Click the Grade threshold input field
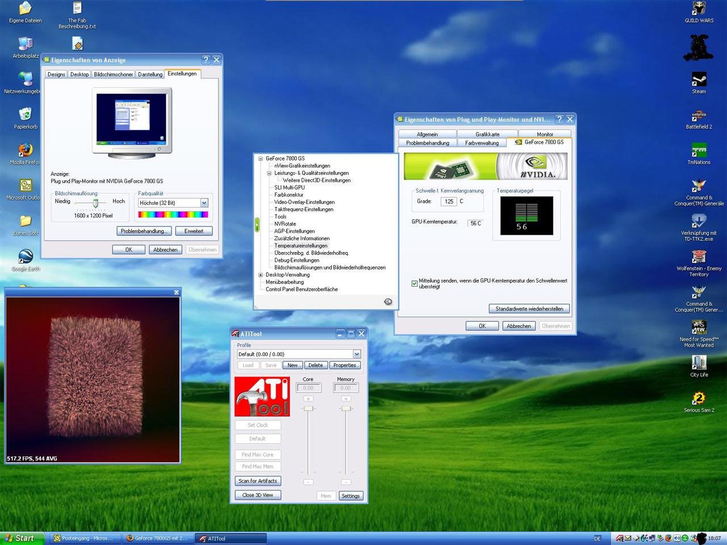The image size is (727, 545). 449,201
